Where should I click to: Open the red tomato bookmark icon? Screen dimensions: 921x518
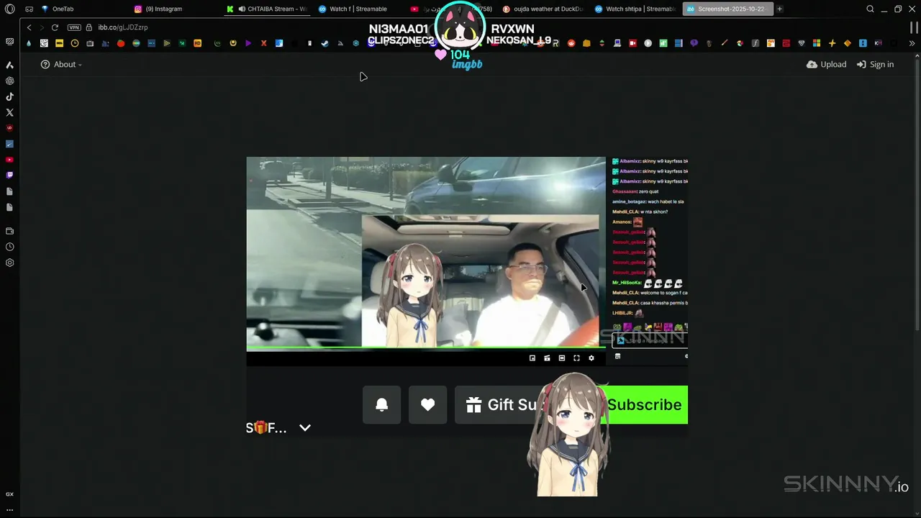[120, 43]
